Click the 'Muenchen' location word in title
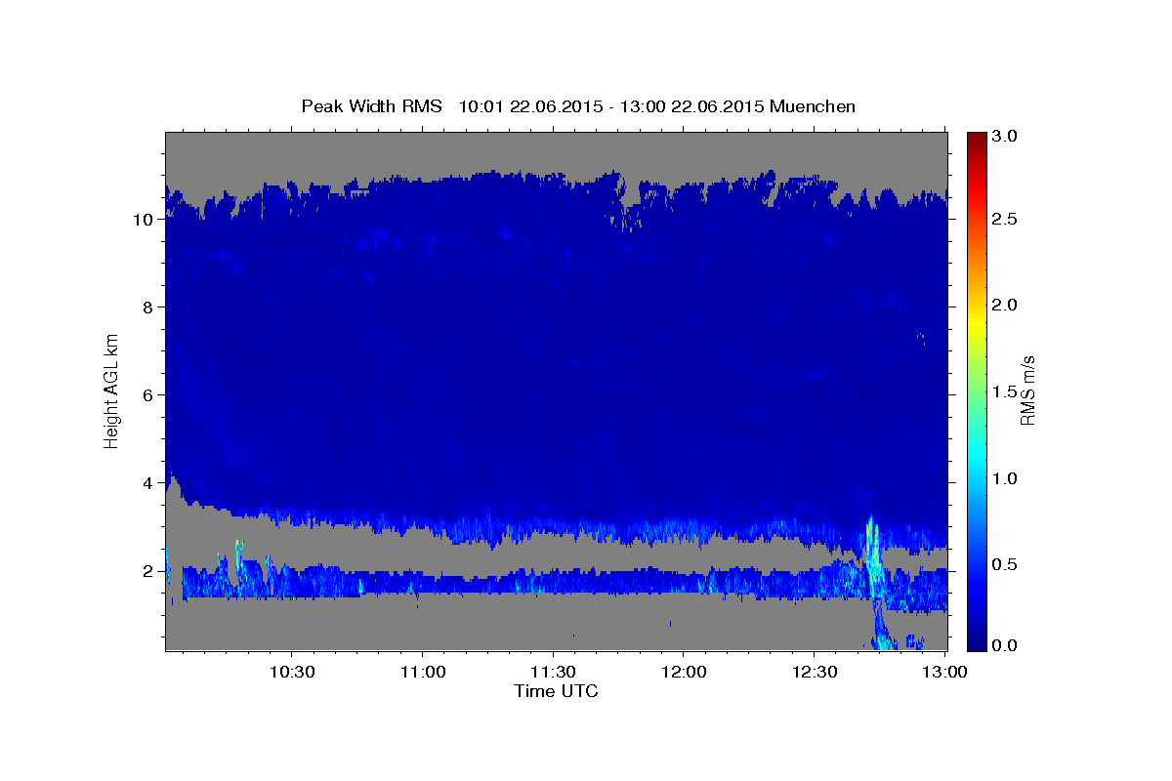The image size is (1172, 781). pyautogui.click(x=813, y=106)
